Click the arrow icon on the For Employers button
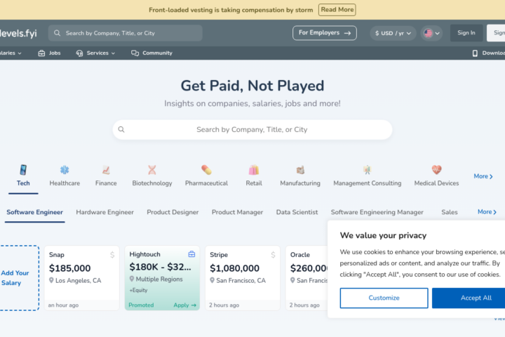Image resolution: width=505 pixels, height=337 pixels. tap(347, 33)
